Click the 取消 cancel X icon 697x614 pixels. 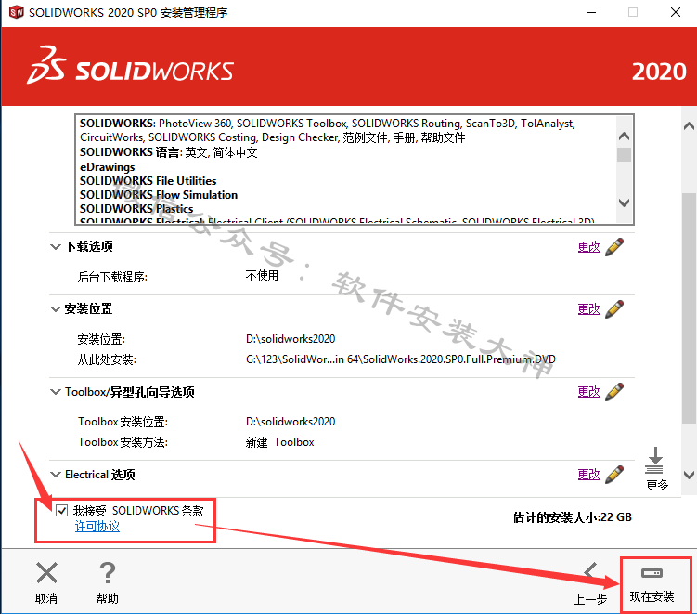46,572
